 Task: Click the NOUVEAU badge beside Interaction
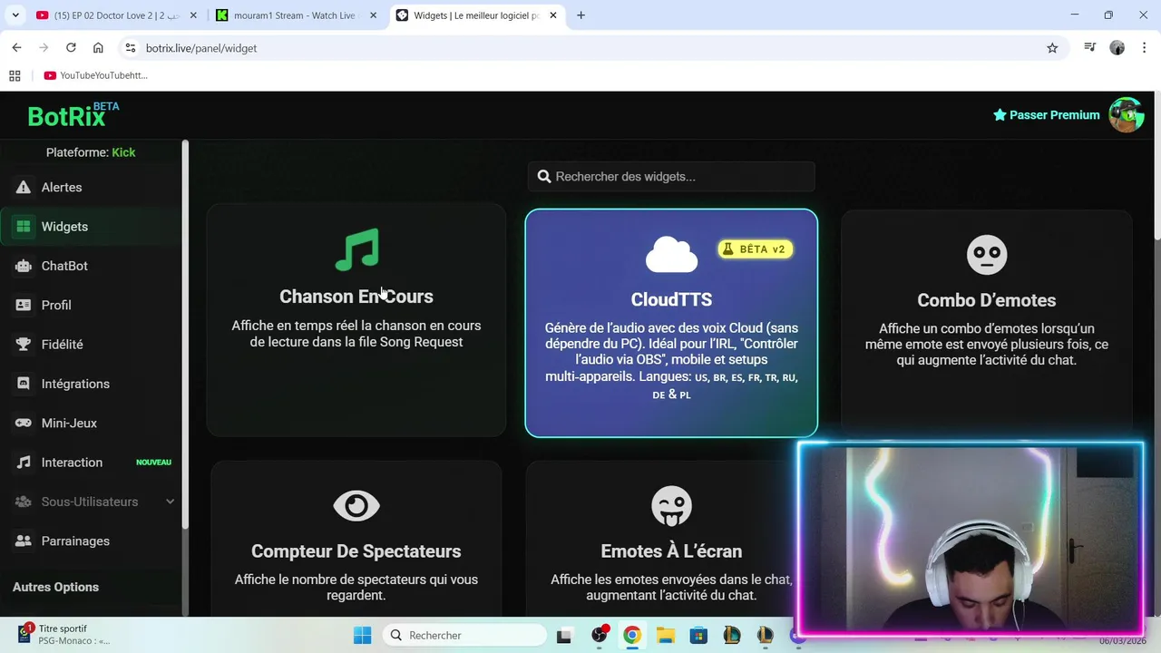click(x=153, y=463)
